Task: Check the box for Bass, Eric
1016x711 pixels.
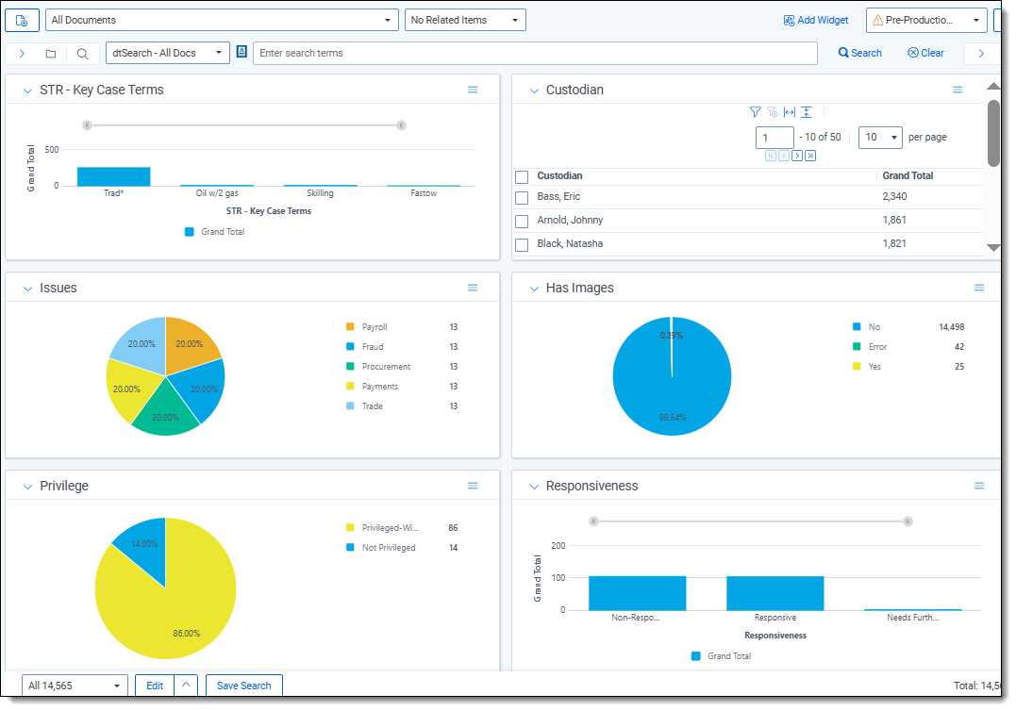Action: point(522,198)
